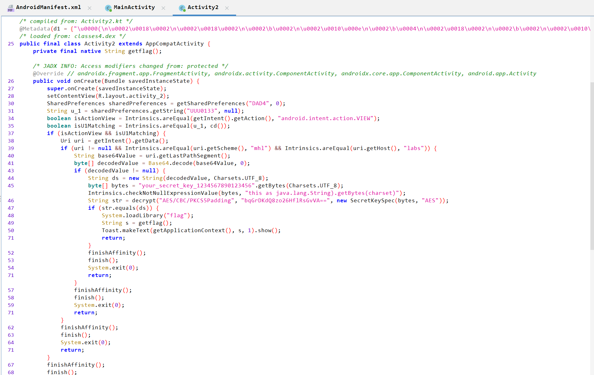
Task: Switch to the AndroidManifest.xml tab
Action: coord(48,7)
